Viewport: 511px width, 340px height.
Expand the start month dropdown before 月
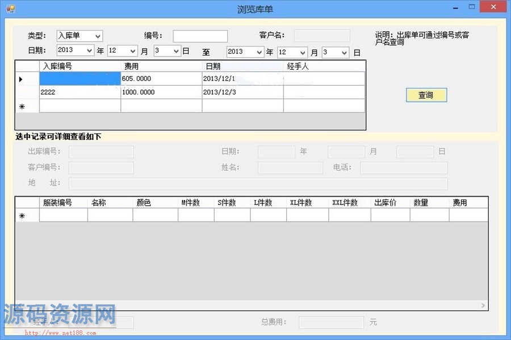pyautogui.click(x=122, y=51)
